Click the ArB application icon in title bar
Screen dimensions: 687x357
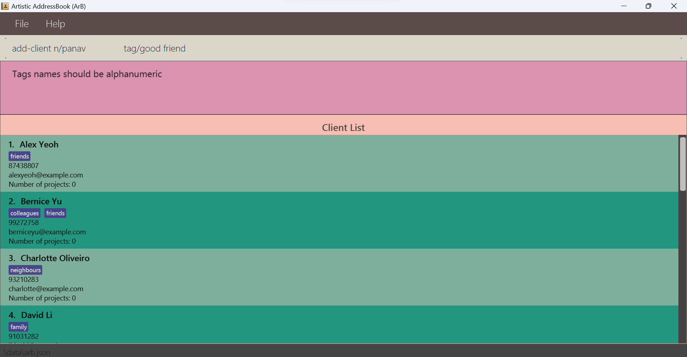point(5,6)
